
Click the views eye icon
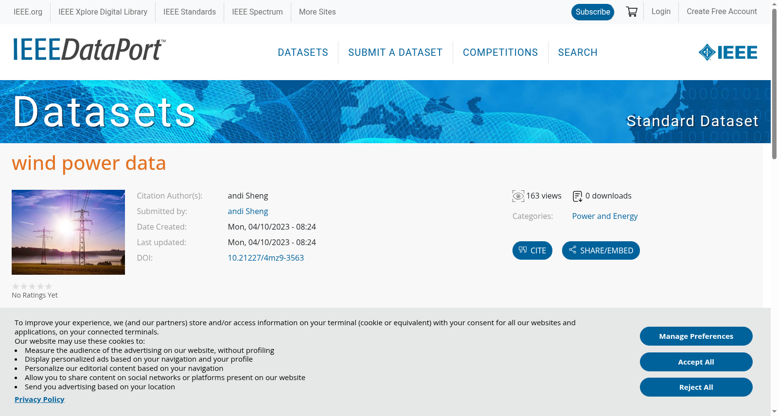coord(518,196)
